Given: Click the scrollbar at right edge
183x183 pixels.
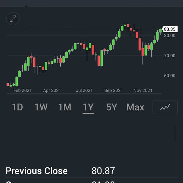Looking at the screenshot, I should pyautogui.click(x=175, y=133).
